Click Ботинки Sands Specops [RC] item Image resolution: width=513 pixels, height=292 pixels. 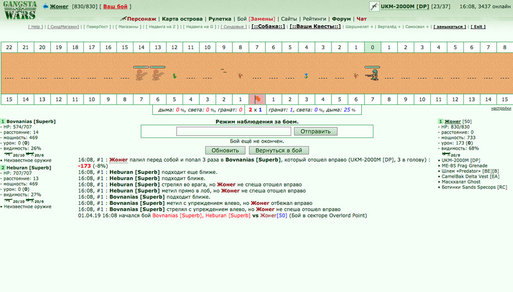(474, 187)
